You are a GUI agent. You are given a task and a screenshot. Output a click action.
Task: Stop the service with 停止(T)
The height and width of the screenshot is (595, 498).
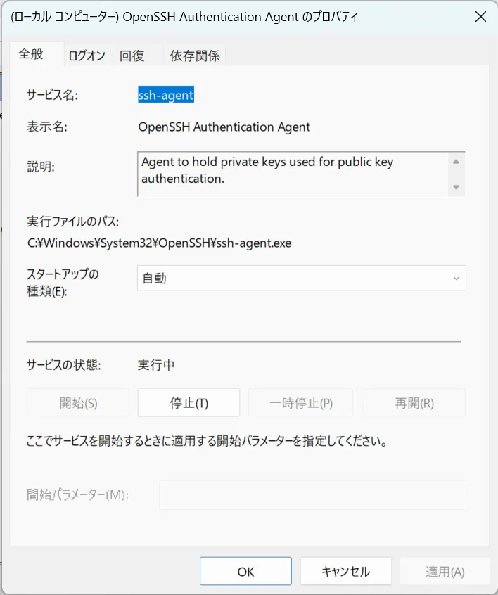[x=189, y=402]
